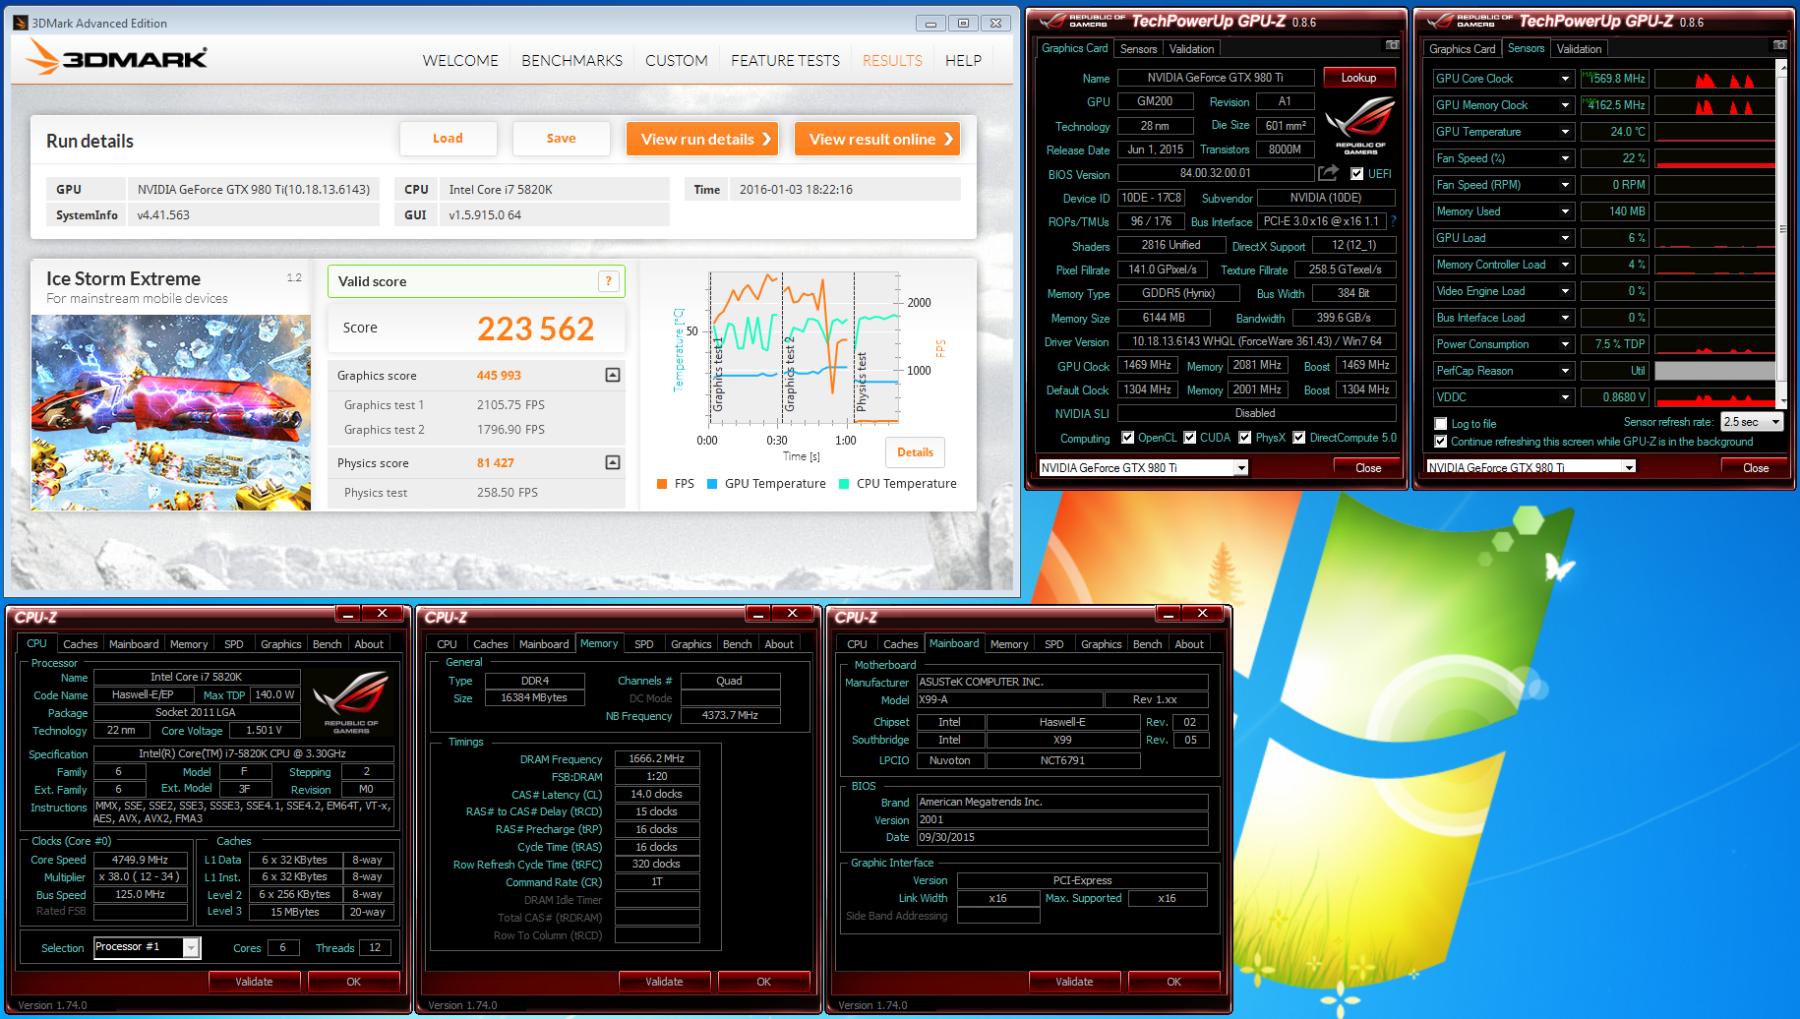The image size is (1800, 1019).
Task: Open the Power Consumption sensor dropdown
Action: (1565, 344)
